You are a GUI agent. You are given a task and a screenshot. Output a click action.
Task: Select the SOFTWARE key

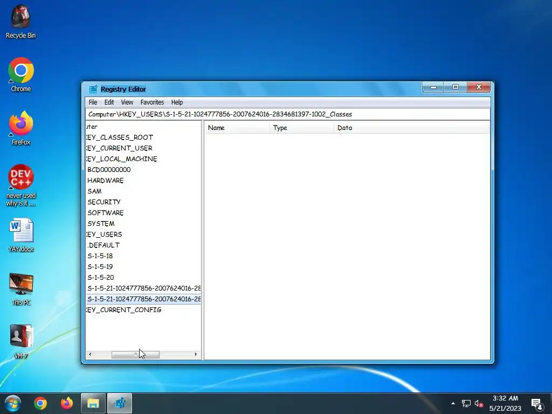[106, 213]
